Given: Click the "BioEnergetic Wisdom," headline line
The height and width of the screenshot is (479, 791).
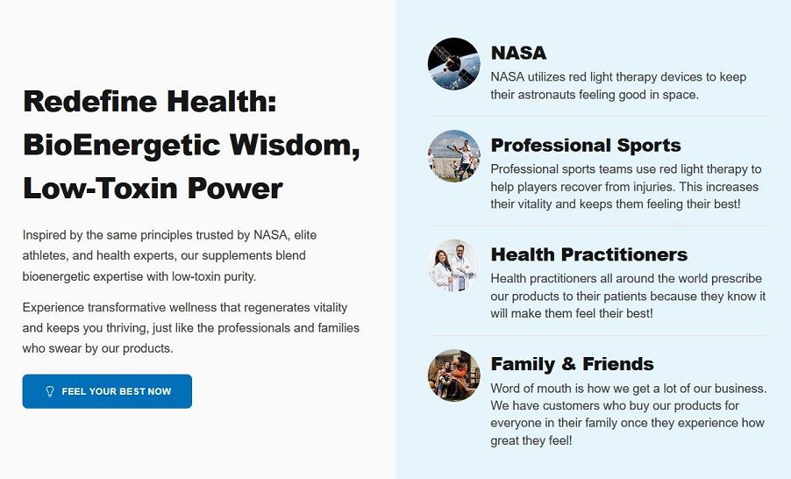Looking at the screenshot, I should point(191,145).
